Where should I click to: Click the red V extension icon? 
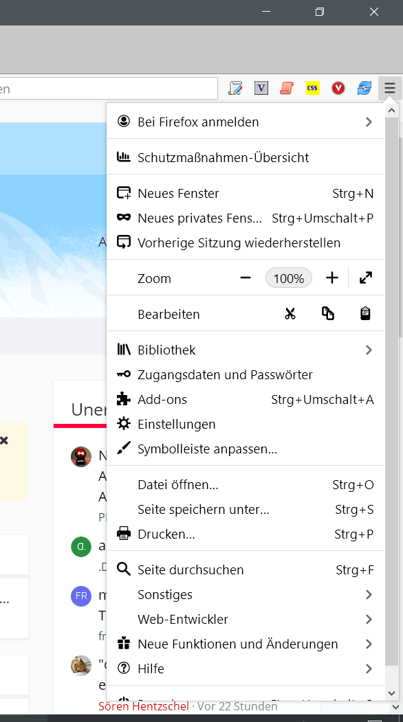tap(338, 88)
